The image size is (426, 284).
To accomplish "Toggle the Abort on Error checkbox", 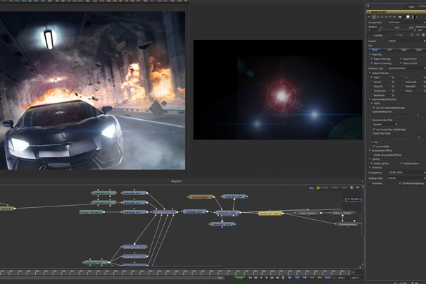I will pyautogui.click(x=401, y=63).
